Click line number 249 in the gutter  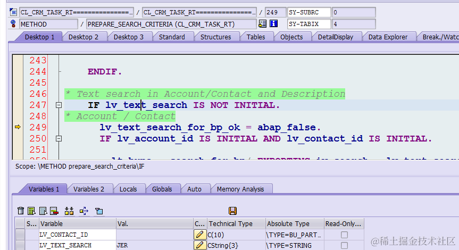pos(38,127)
